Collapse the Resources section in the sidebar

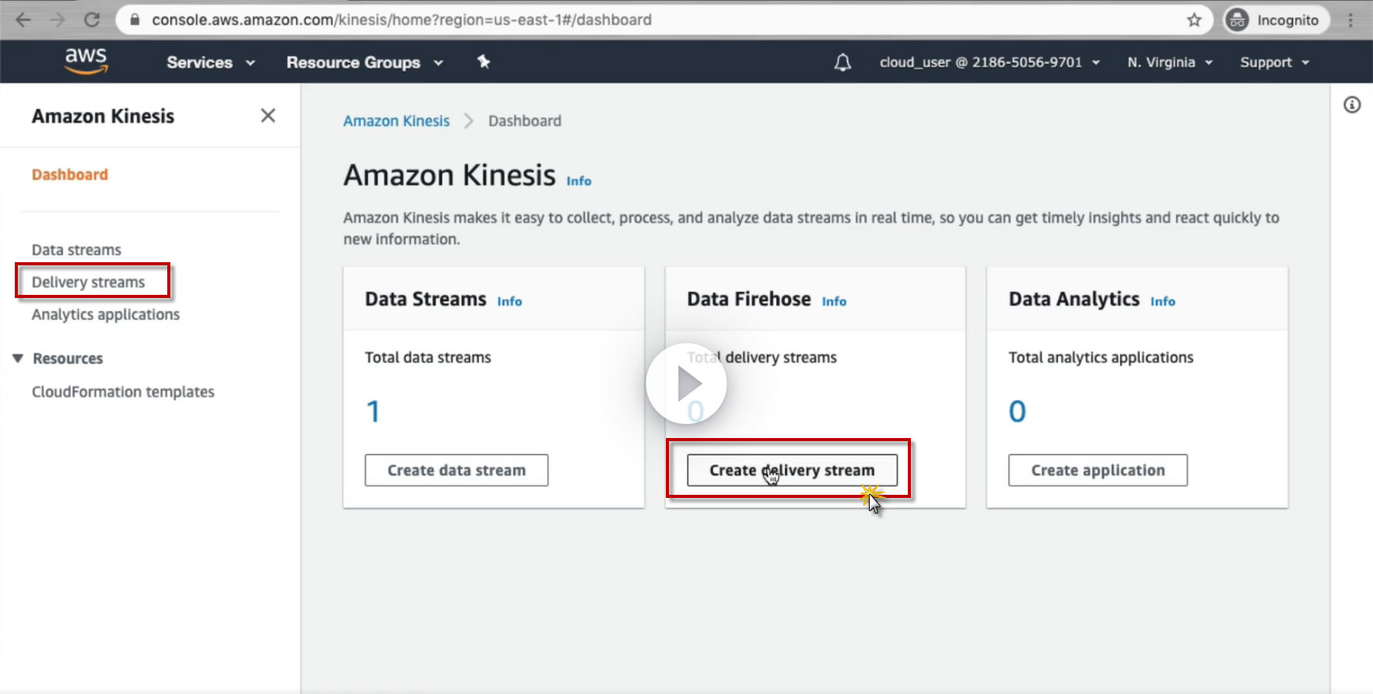(18, 359)
